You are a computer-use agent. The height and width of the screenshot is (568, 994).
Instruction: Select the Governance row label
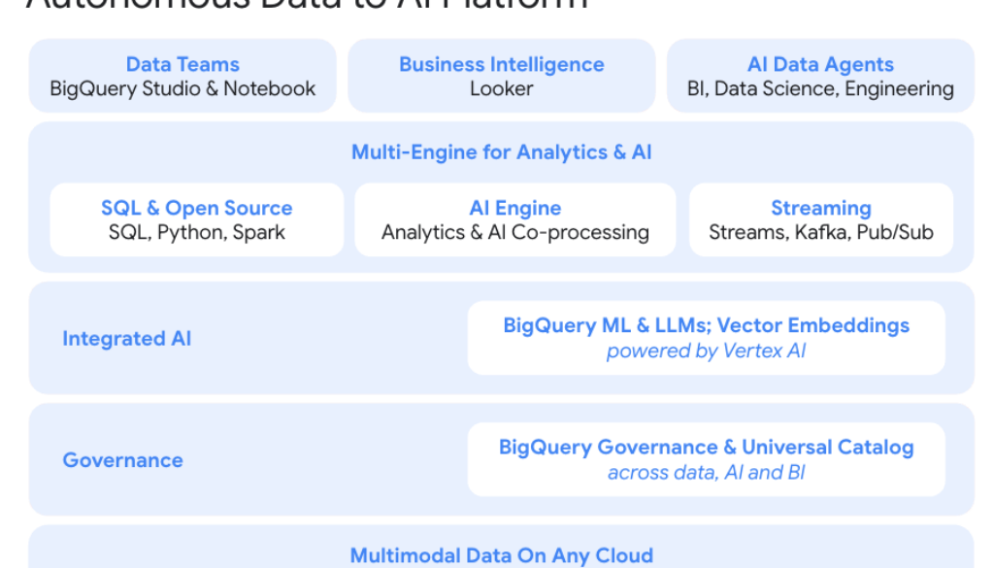click(122, 460)
